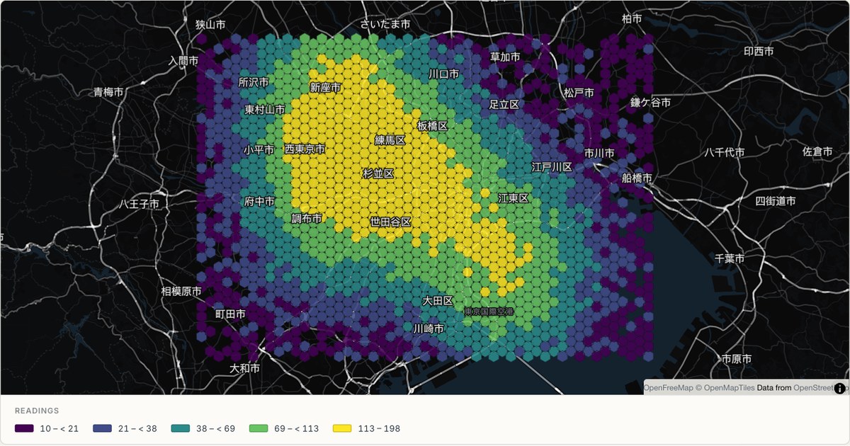Image resolution: width=850 pixels, height=446 pixels.
Task: Pick the yellow 113 – 198 swatch
Action: tap(343, 428)
